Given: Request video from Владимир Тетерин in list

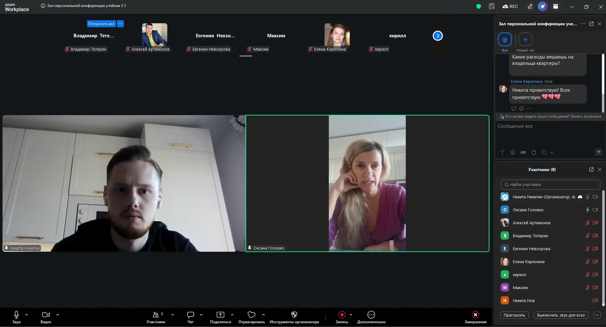Looking at the screenshot, I should pyautogui.click(x=595, y=236).
